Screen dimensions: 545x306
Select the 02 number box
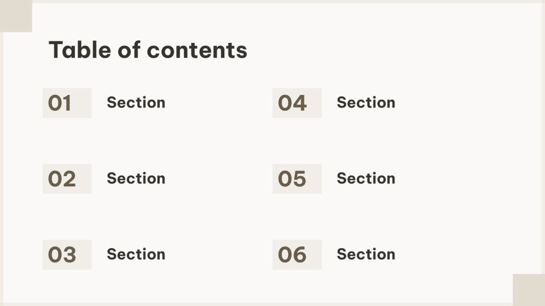(67, 179)
